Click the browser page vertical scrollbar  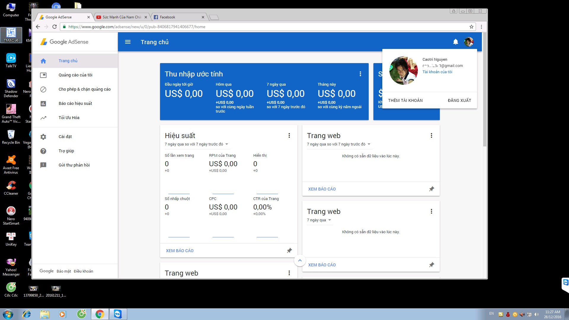(x=485, y=89)
